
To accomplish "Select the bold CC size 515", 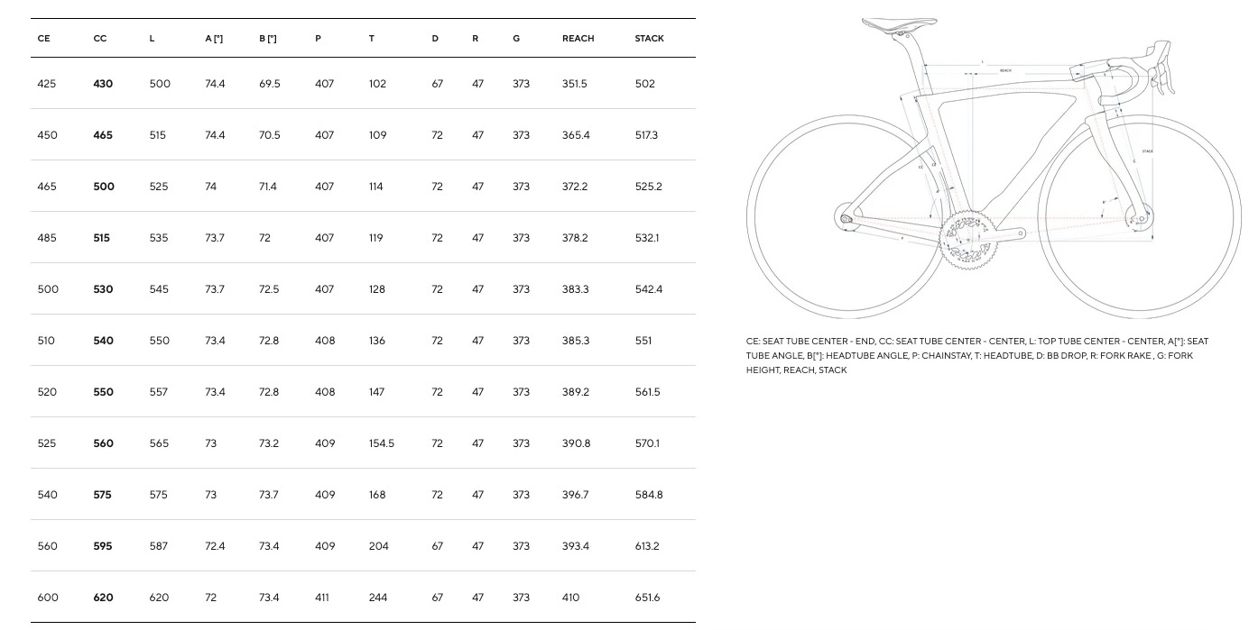I will tap(102, 238).
